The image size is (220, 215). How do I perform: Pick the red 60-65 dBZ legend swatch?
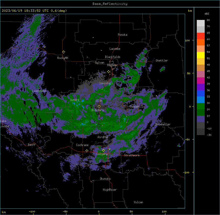point(201,36)
